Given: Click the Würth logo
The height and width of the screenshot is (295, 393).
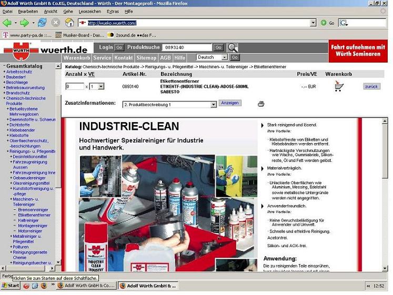Looking at the screenshot, I should (x=21, y=52).
